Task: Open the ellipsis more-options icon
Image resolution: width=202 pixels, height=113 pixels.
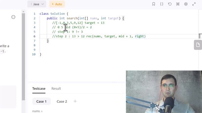Action: pyautogui.click(x=13, y=17)
